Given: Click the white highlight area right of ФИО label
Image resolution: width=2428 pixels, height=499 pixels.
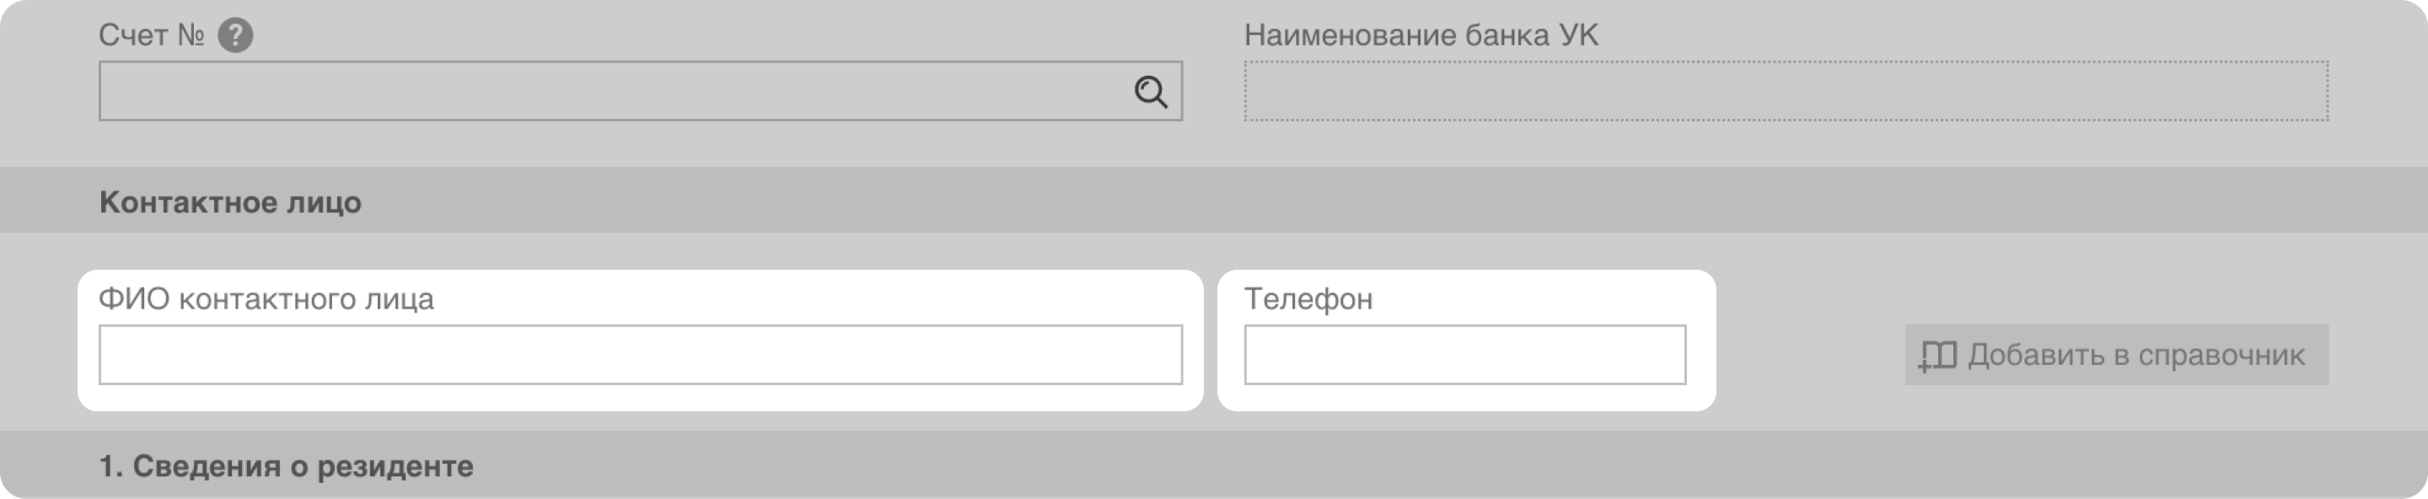Looking at the screenshot, I should 810,298.
